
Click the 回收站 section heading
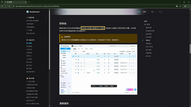click(x=63, y=23)
